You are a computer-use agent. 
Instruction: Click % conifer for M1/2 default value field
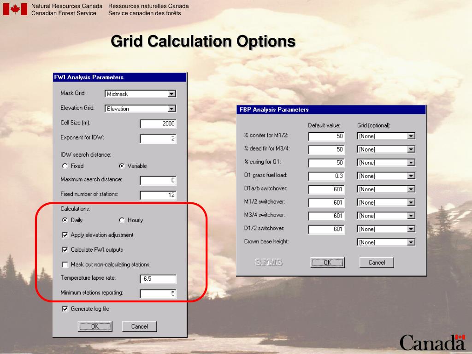coord(326,136)
